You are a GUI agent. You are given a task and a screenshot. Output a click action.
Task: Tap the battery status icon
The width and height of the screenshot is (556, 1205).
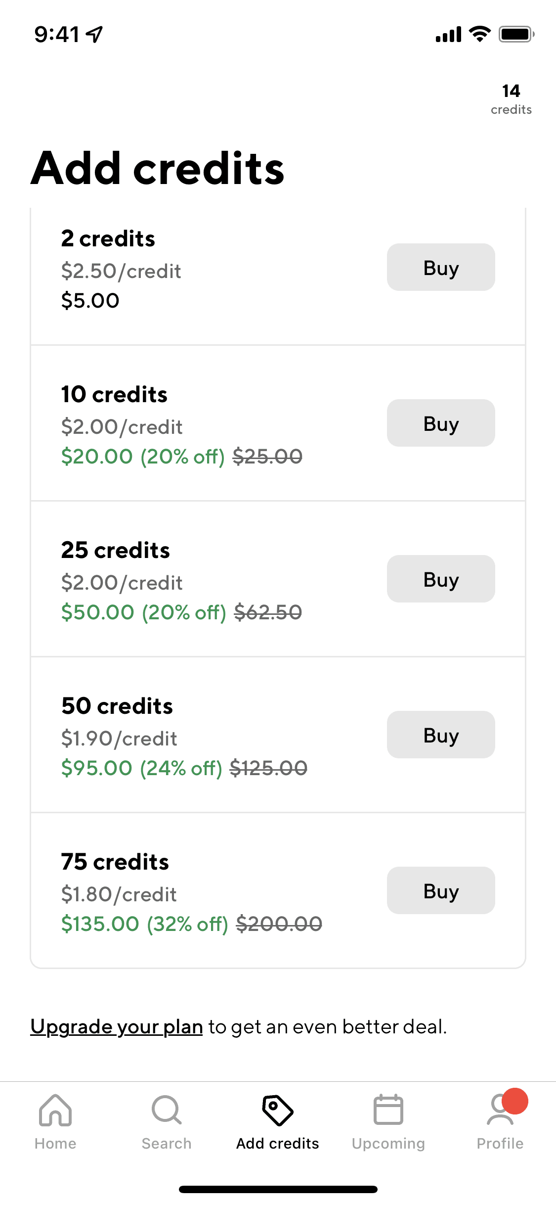coord(516,34)
